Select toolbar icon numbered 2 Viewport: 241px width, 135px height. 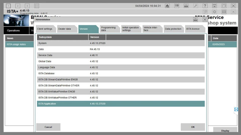point(18,6)
